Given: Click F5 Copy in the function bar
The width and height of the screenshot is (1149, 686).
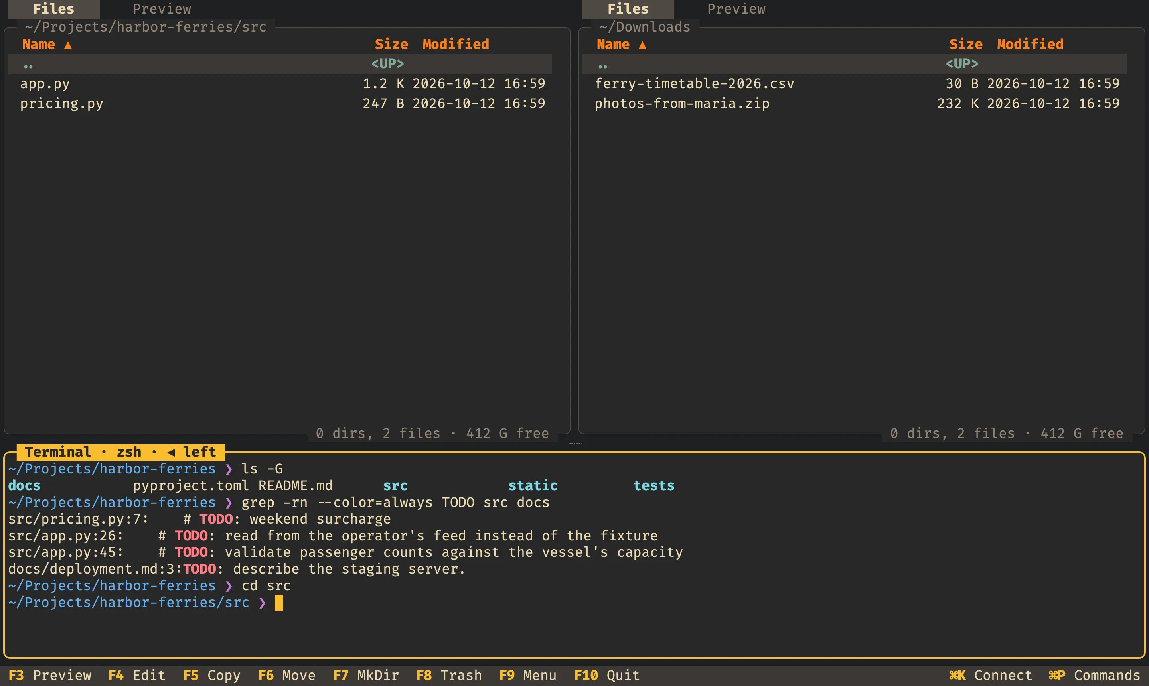Looking at the screenshot, I should click(x=211, y=675).
